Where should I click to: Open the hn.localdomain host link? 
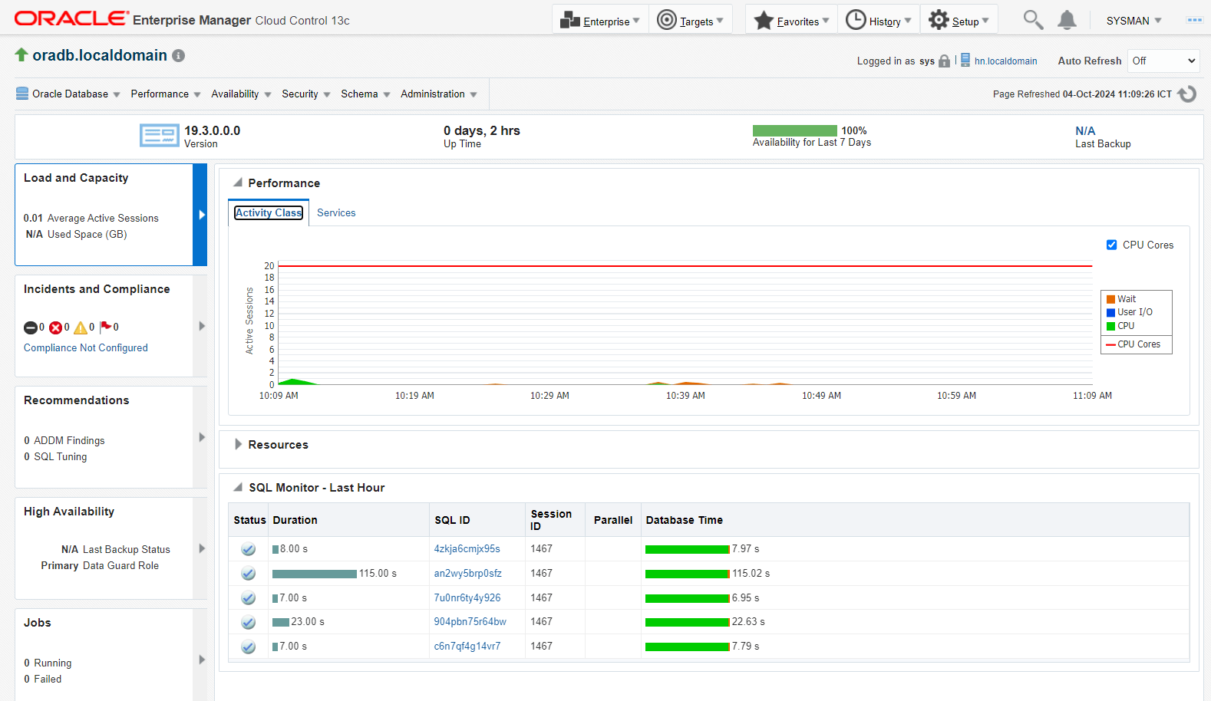1005,61
